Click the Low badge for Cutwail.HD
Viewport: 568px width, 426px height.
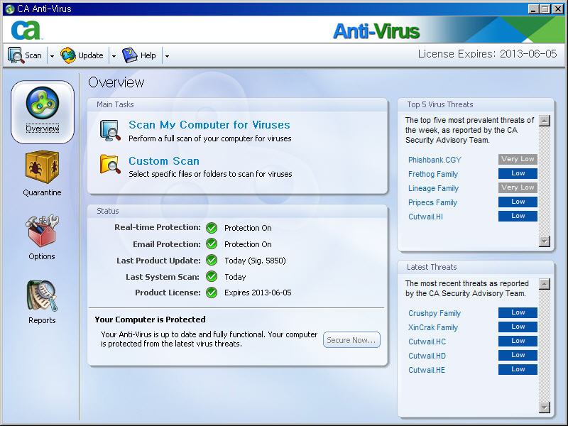click(518, 355)
